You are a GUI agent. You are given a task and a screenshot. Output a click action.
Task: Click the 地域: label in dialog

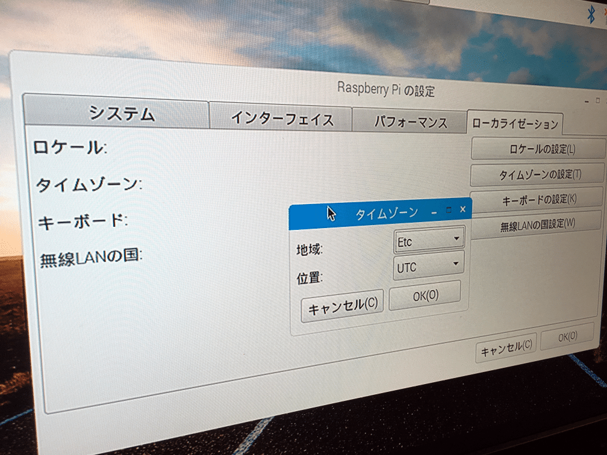(310, 249)
